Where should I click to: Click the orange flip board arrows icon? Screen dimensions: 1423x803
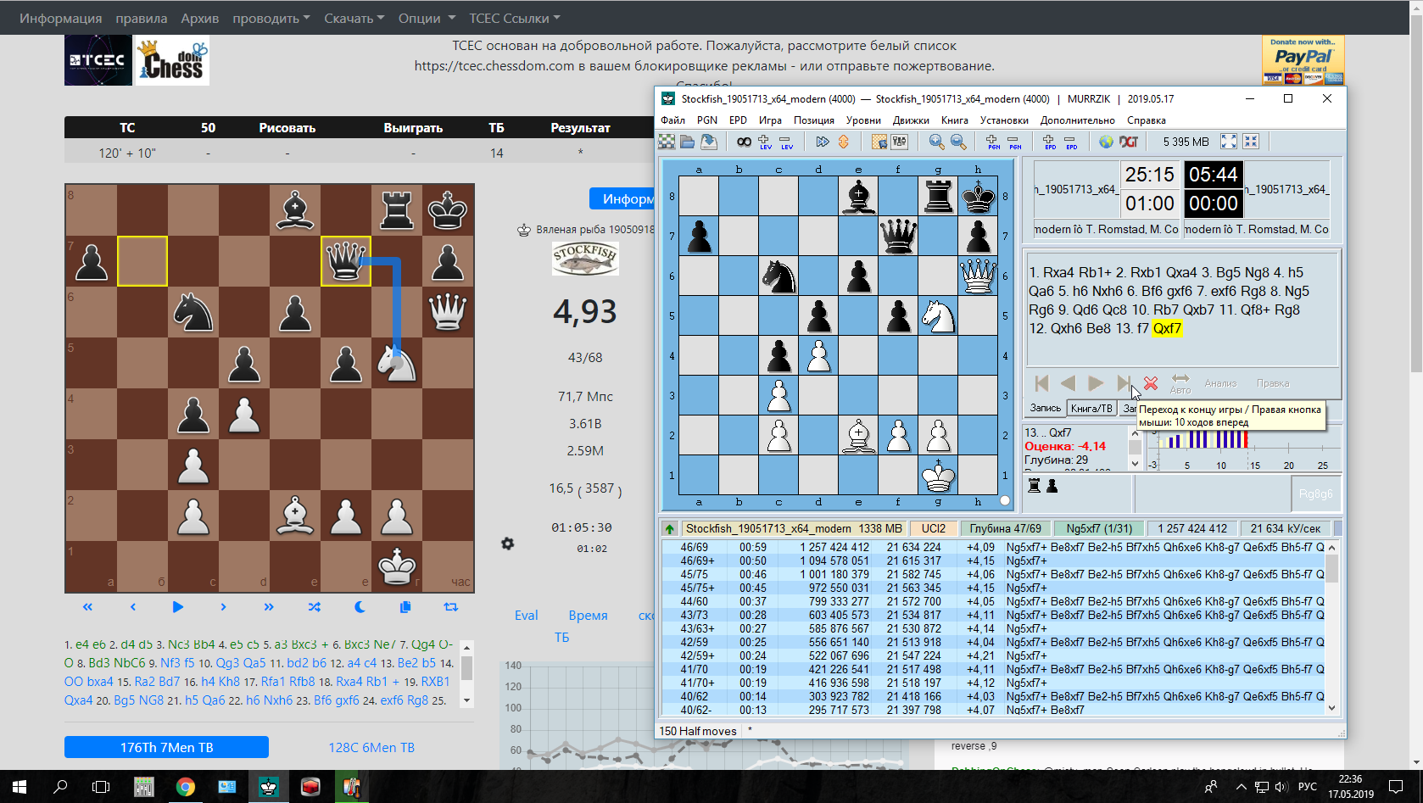(843, 142)
